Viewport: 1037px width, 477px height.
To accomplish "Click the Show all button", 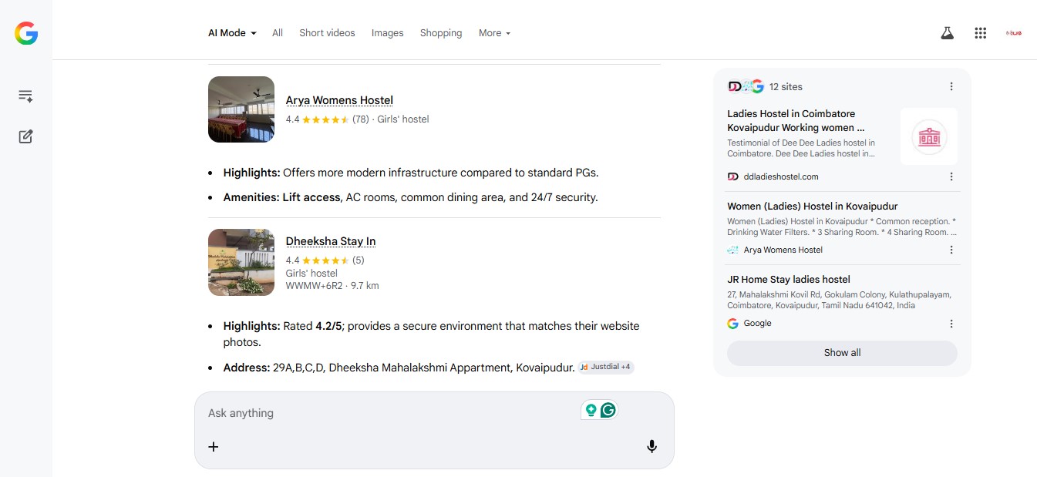I will [x=842, y=353].
